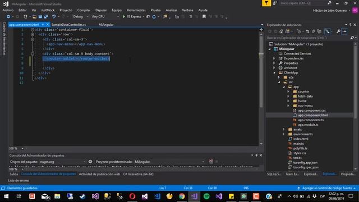This screenshot has height=202, width=359.
Task: Expand the wwwroot folder
Action: click(x=274, y=68)
